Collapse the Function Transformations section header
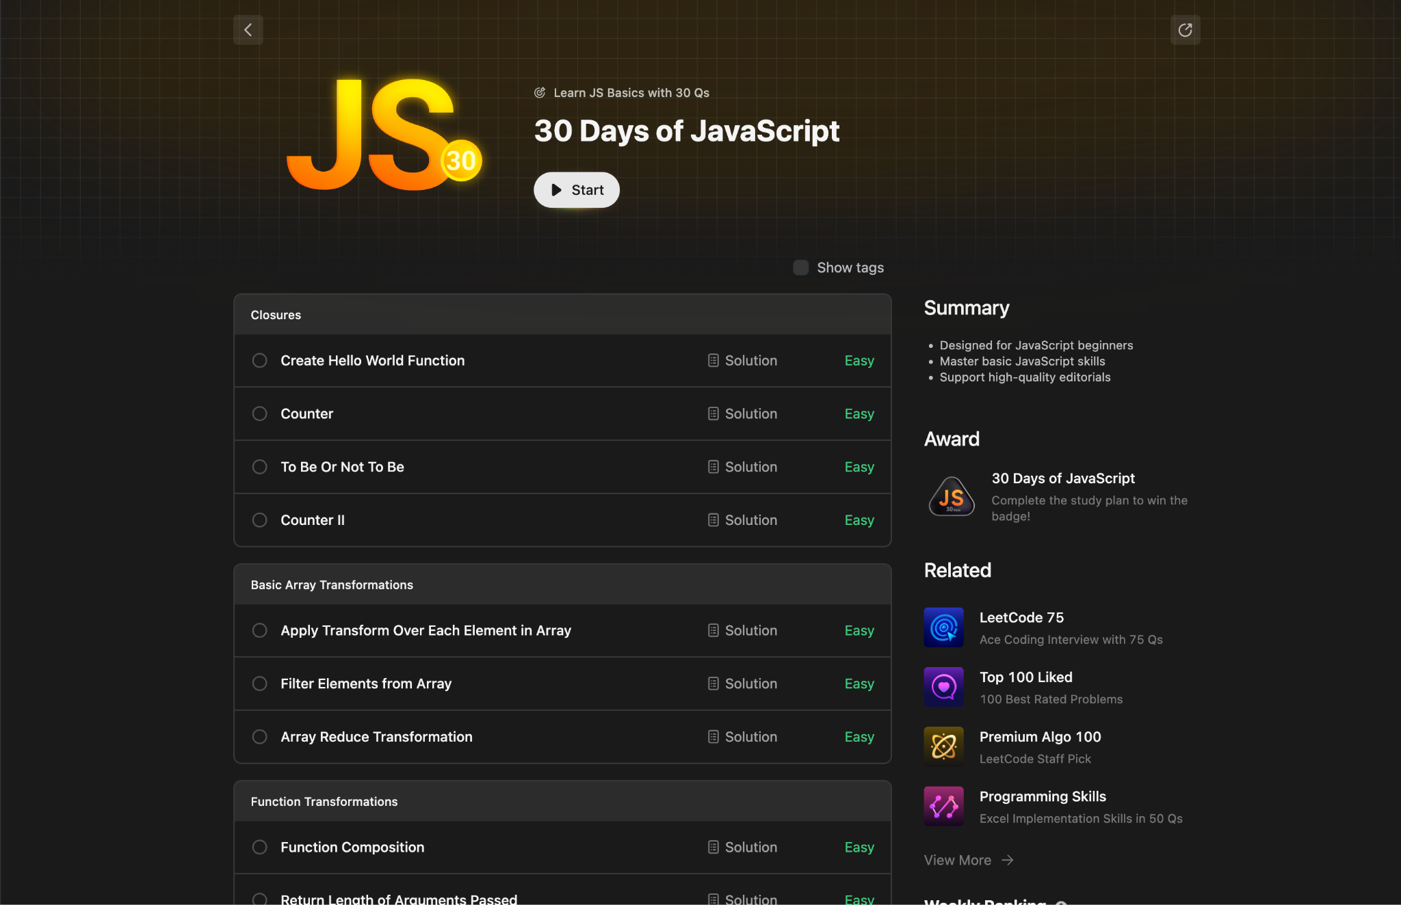1401x905 pixels. [562, 802]
